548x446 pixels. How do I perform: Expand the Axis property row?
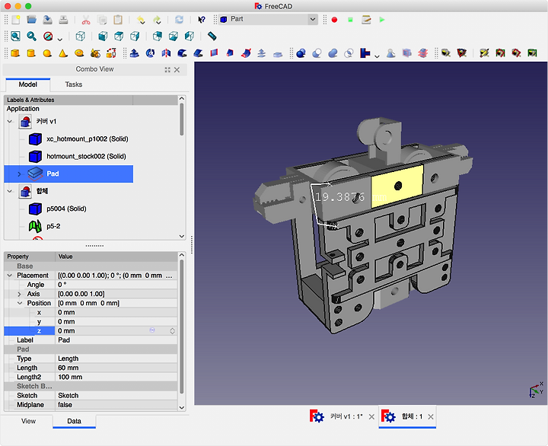(x=19, y=294)
